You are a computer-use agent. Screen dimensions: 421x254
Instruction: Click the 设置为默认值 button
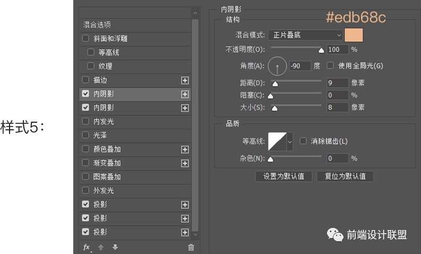pyautogui.click(x=283, y=176)
